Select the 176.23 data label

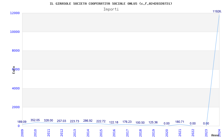coord(127,122)
